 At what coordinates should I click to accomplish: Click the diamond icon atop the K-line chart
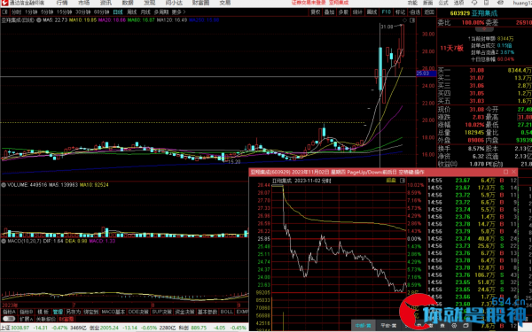click(x=404, y=20)
